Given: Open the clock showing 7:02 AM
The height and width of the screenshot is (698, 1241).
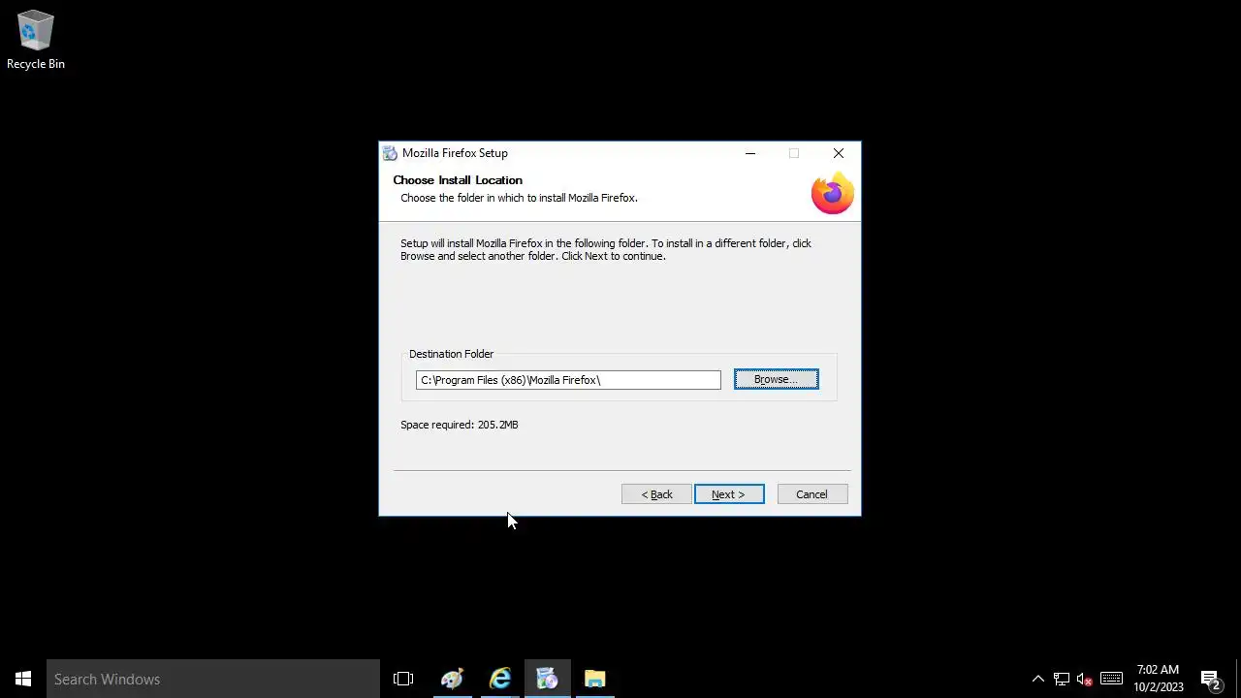Looking at the screenshot, I should 1159,679.
